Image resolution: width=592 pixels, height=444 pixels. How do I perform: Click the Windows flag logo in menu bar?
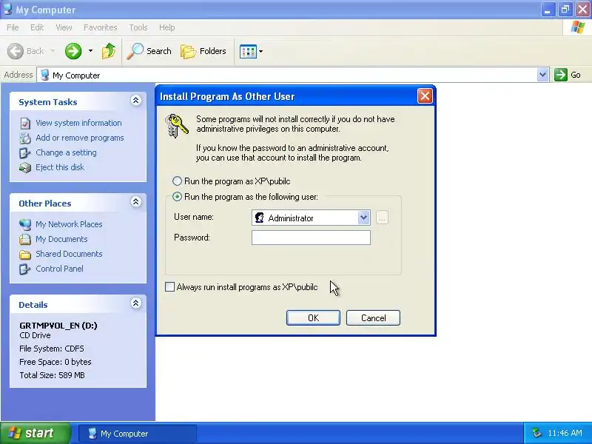(x=578, y=27)
